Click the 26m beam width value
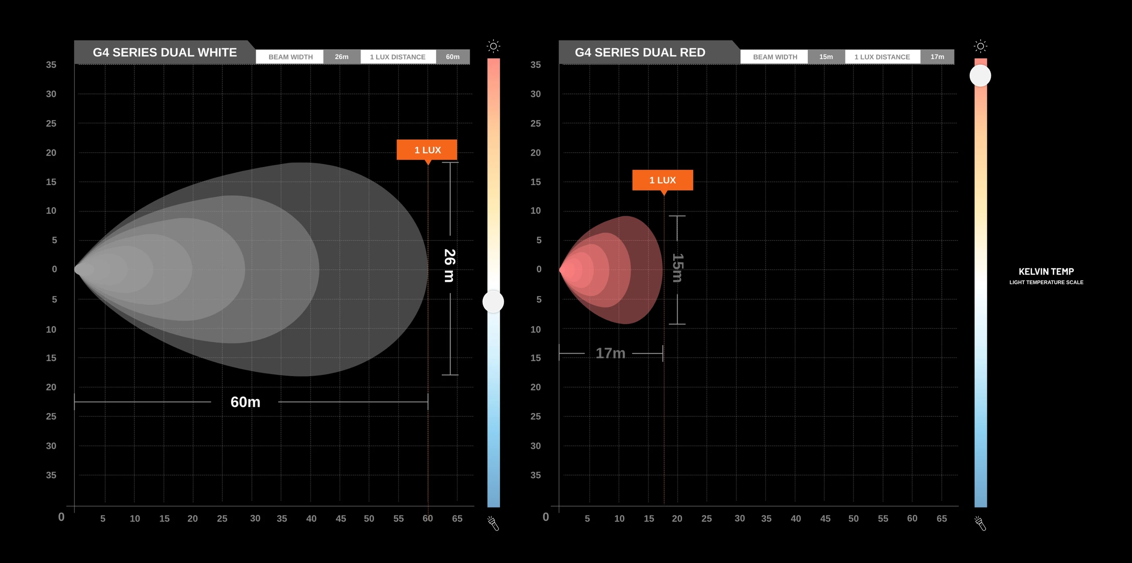 [342, 57]
